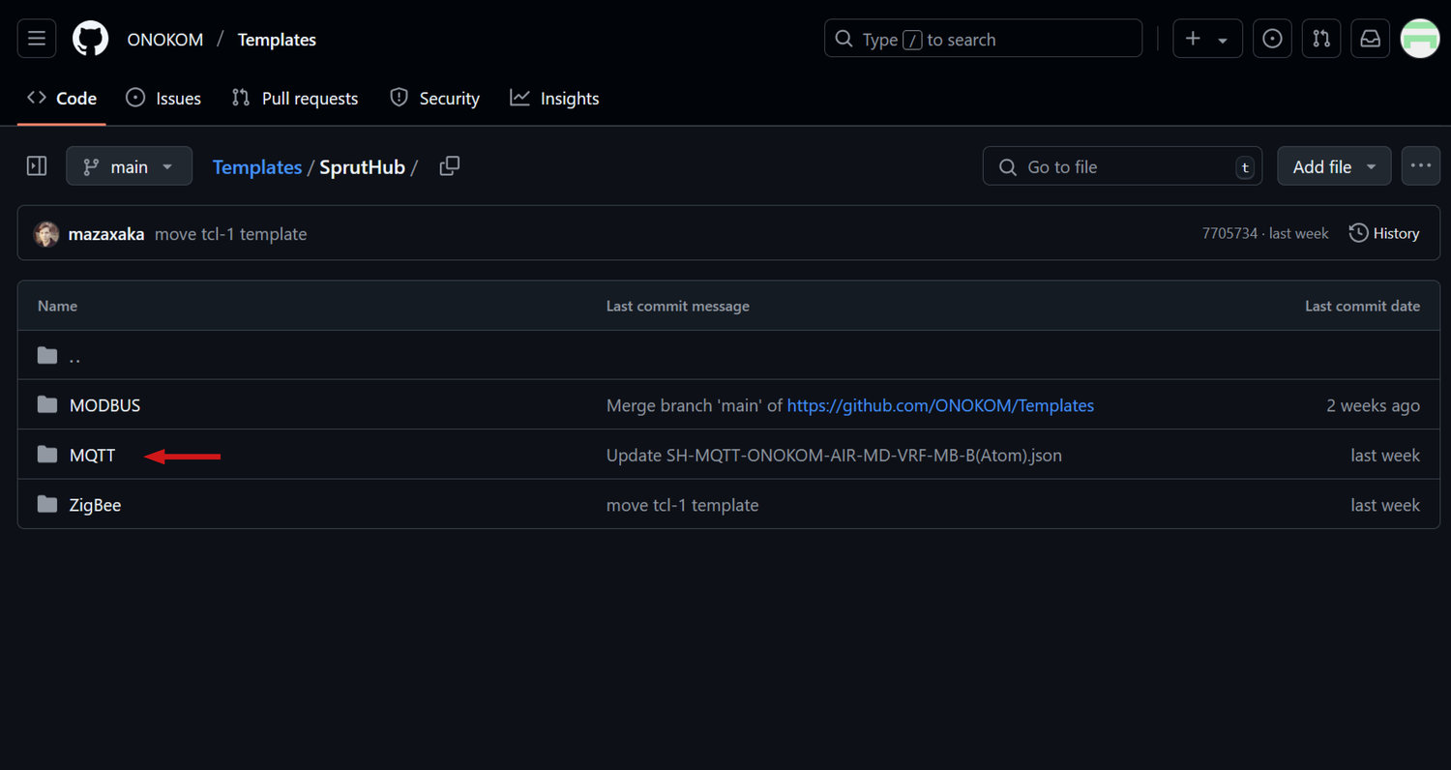Switch to the Pull requests tab
Image resolution: width=1451 pixels, height=770 pixels.
[295, 98]
